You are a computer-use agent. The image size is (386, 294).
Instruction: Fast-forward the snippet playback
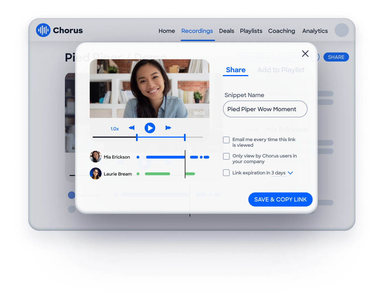(x=168, y=128)
